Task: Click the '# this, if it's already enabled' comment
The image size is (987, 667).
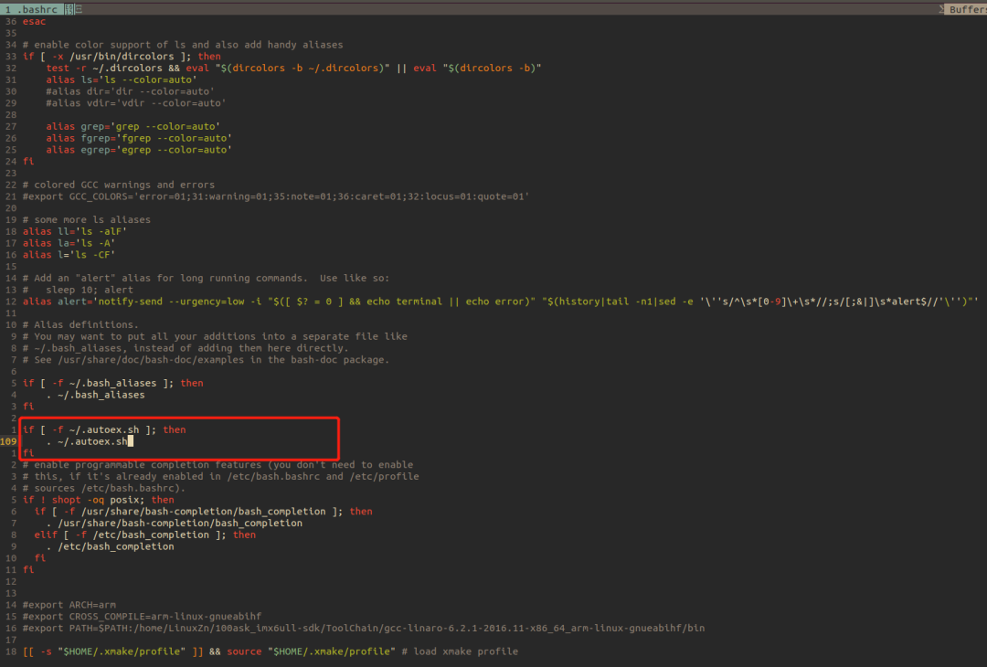Action: click(x=220, y=476)
